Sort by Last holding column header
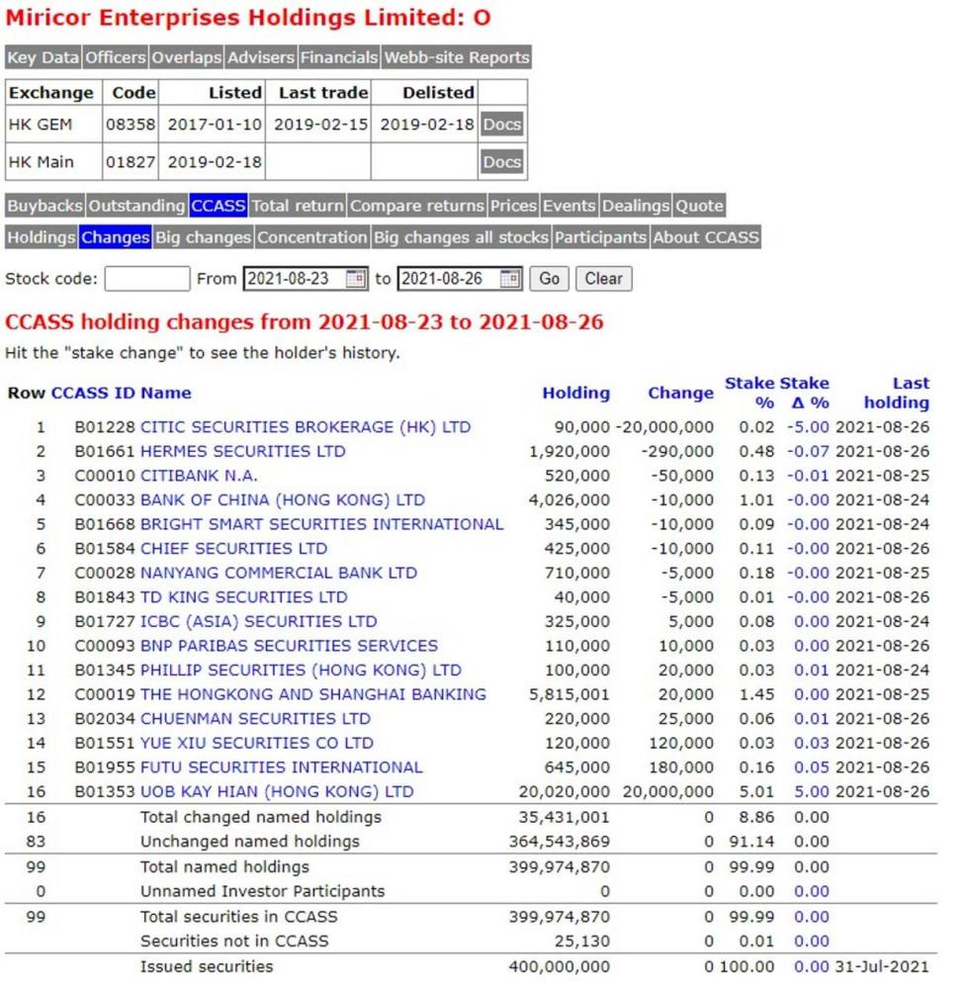The image size is (969, 989). click(897, 393)
